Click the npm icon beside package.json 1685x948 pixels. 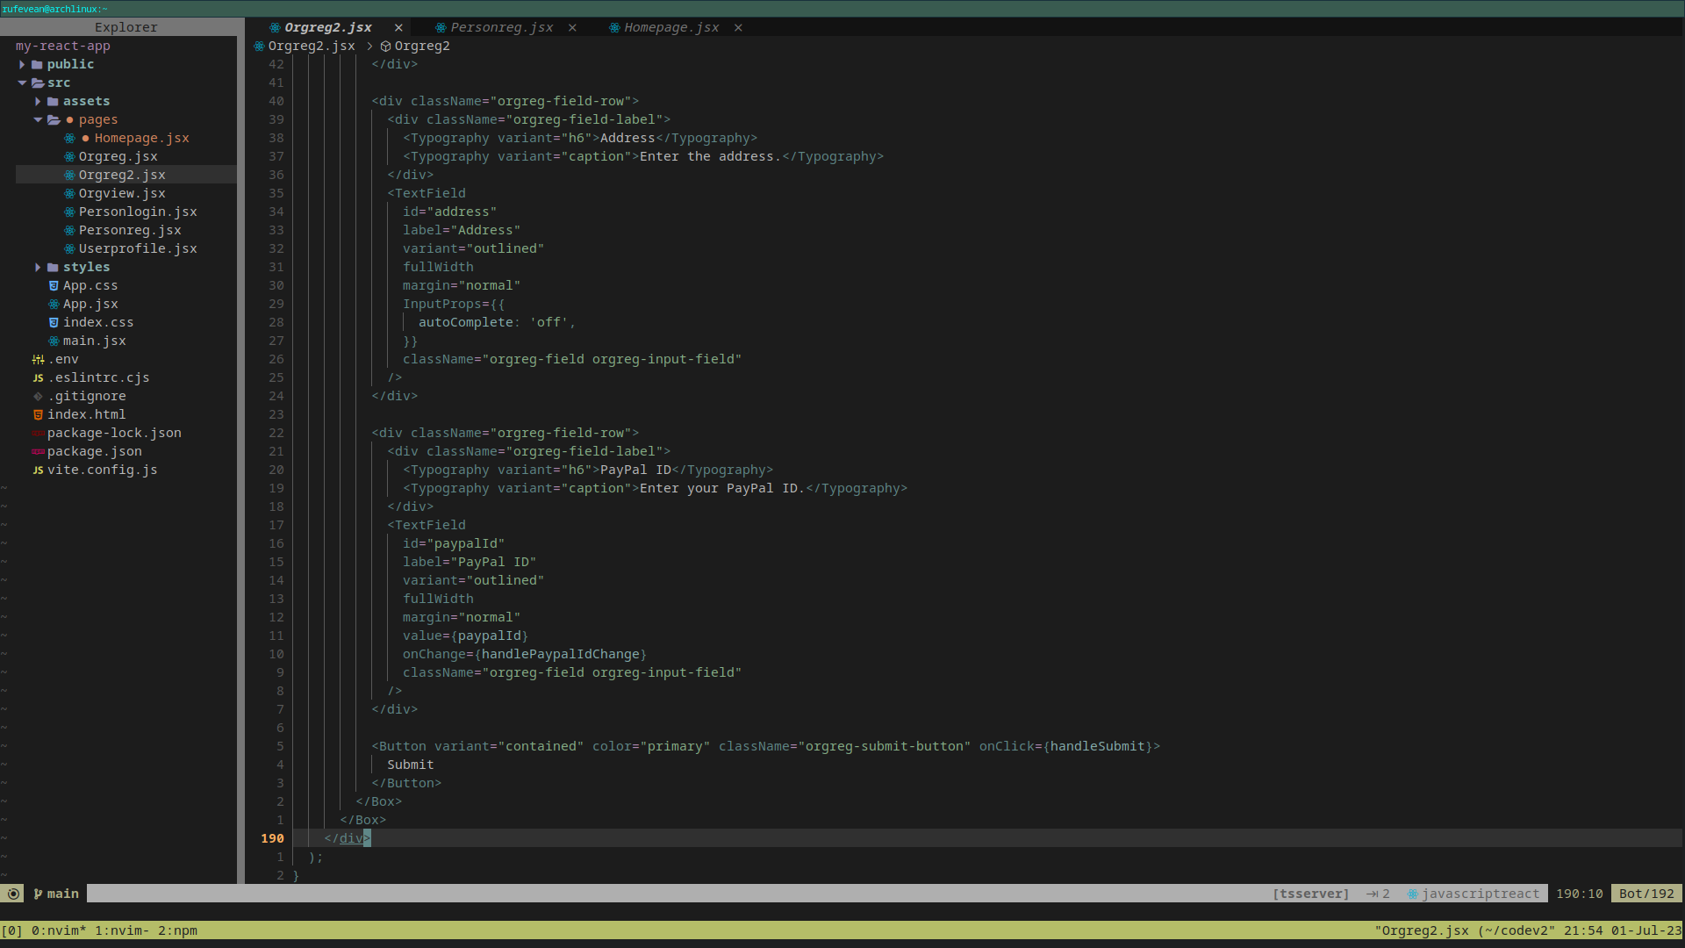(x=38, y=451)
